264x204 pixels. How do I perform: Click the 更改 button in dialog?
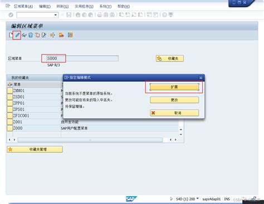(174, 100)
